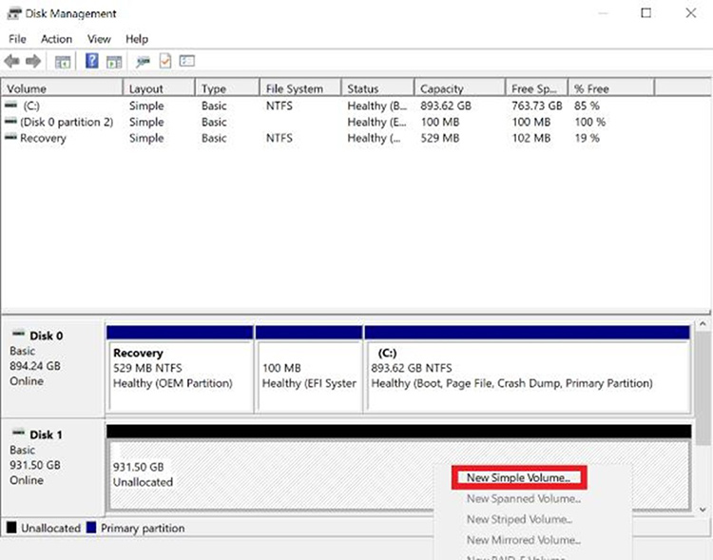This screenshot has width=713, height=560.
Task: Click the Disk 0 disk icon
Action: tap(19, 334)
